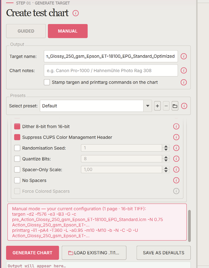Switch to the GUIDED tab
The width and height of the screenshot is (209, 268).
click(x=26, y=31)
